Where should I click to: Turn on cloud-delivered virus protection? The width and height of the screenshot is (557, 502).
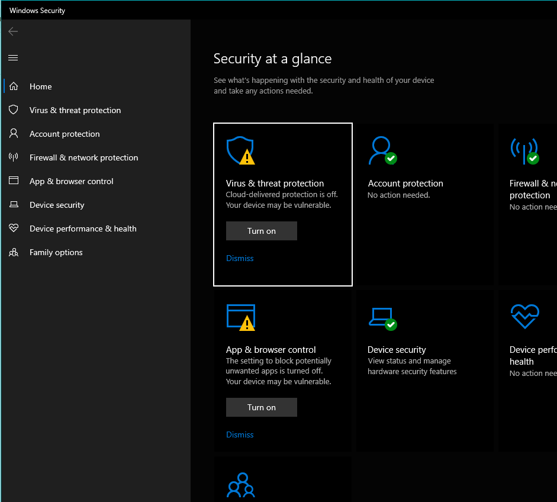point(261,231)
